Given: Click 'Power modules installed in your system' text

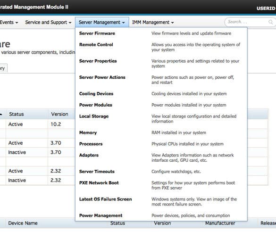Looking at the screenshot, I should 189,105.
